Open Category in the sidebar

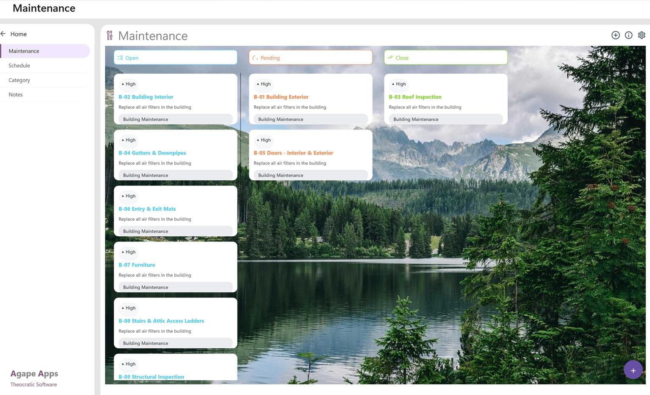(20, 80)
